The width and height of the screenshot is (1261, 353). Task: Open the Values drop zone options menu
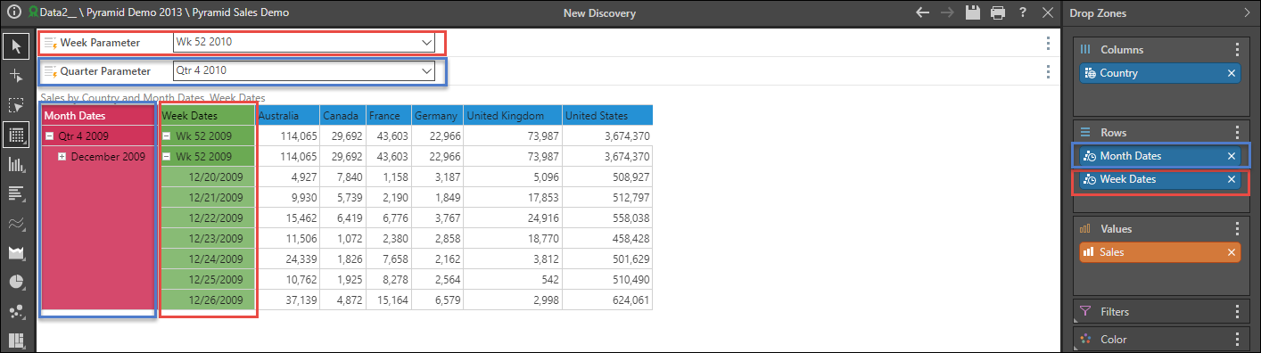point(1237,228)
